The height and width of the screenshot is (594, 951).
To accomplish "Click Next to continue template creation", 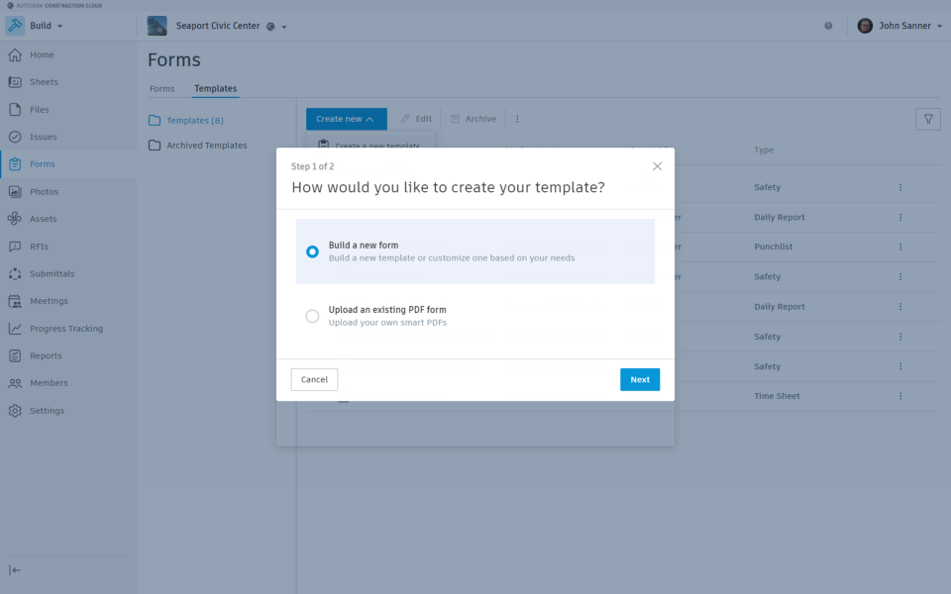I will [639, 379].
